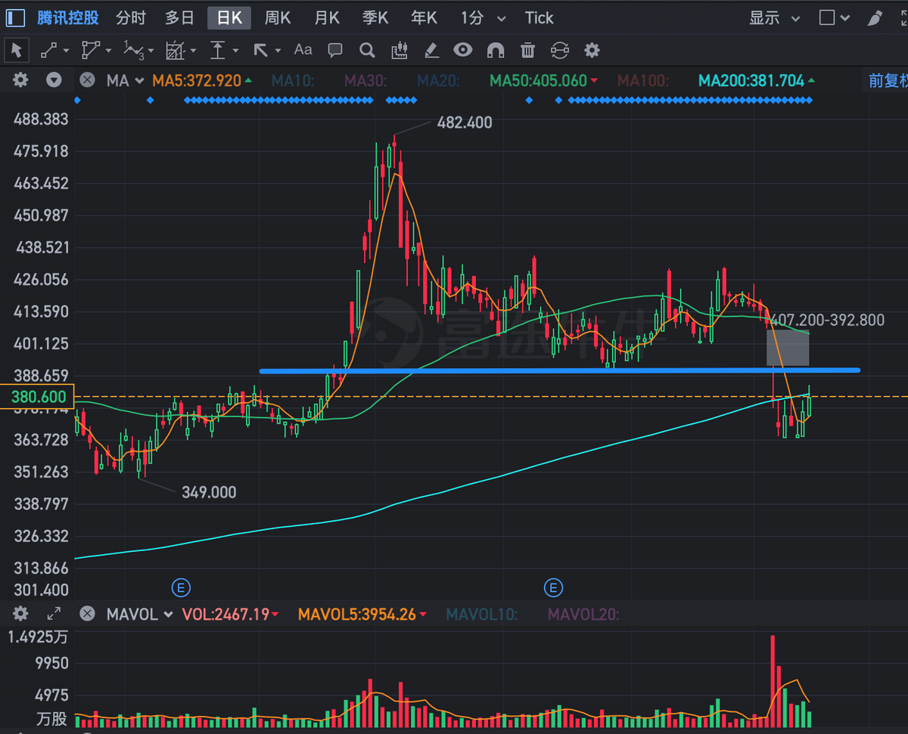Open the MA indicator dropdown
Screen dimensions: 908x734
[x=125, y=79]
